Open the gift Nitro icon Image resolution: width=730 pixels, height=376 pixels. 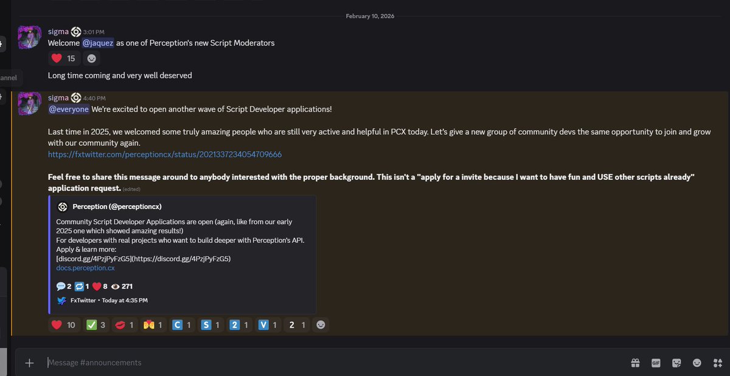pos(635,363)
